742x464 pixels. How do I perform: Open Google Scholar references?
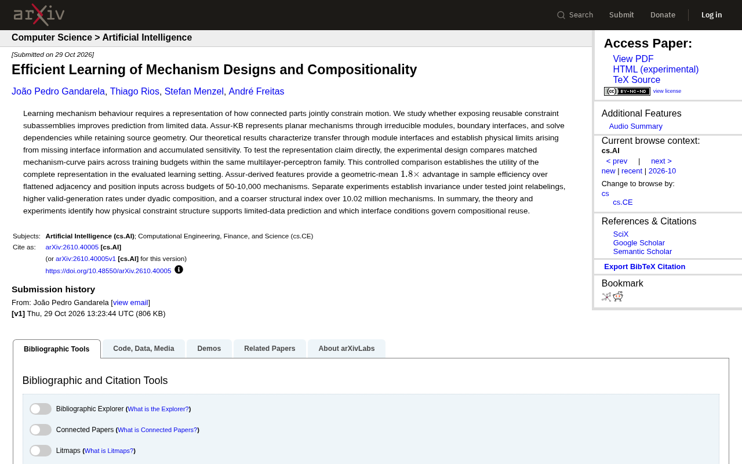click(x=639, y=243)
